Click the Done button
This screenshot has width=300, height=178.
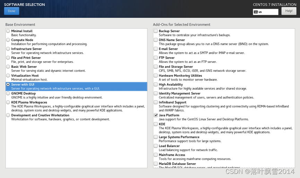(x=11, y=11)
